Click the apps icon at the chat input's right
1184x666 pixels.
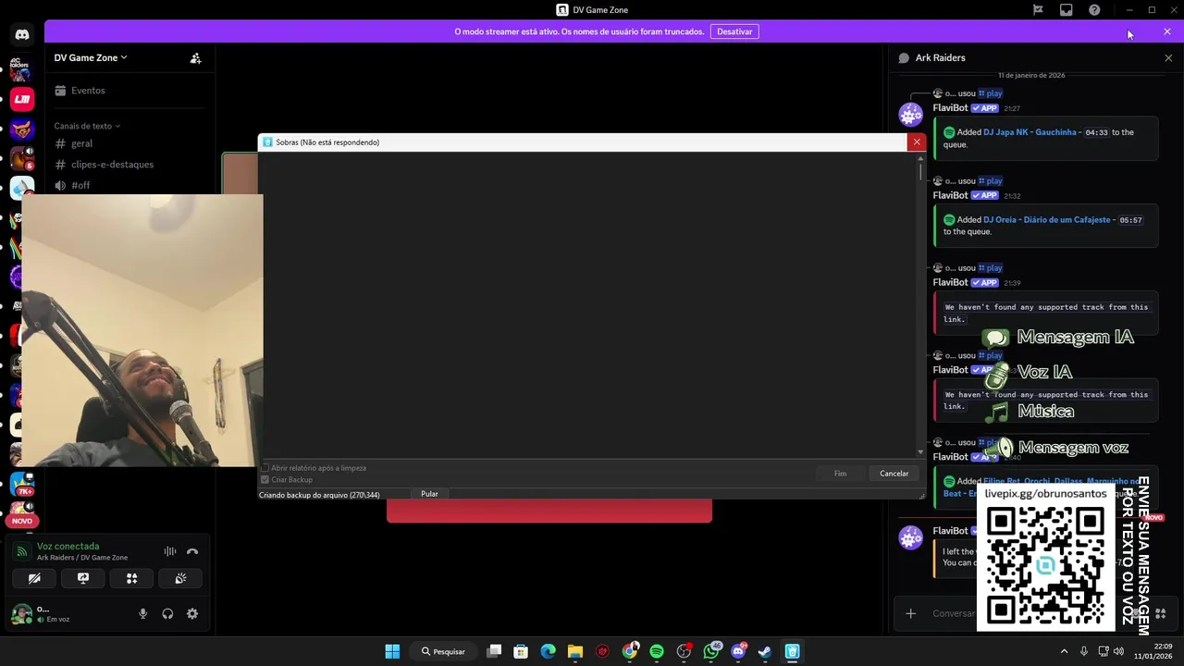(1160, 613)
